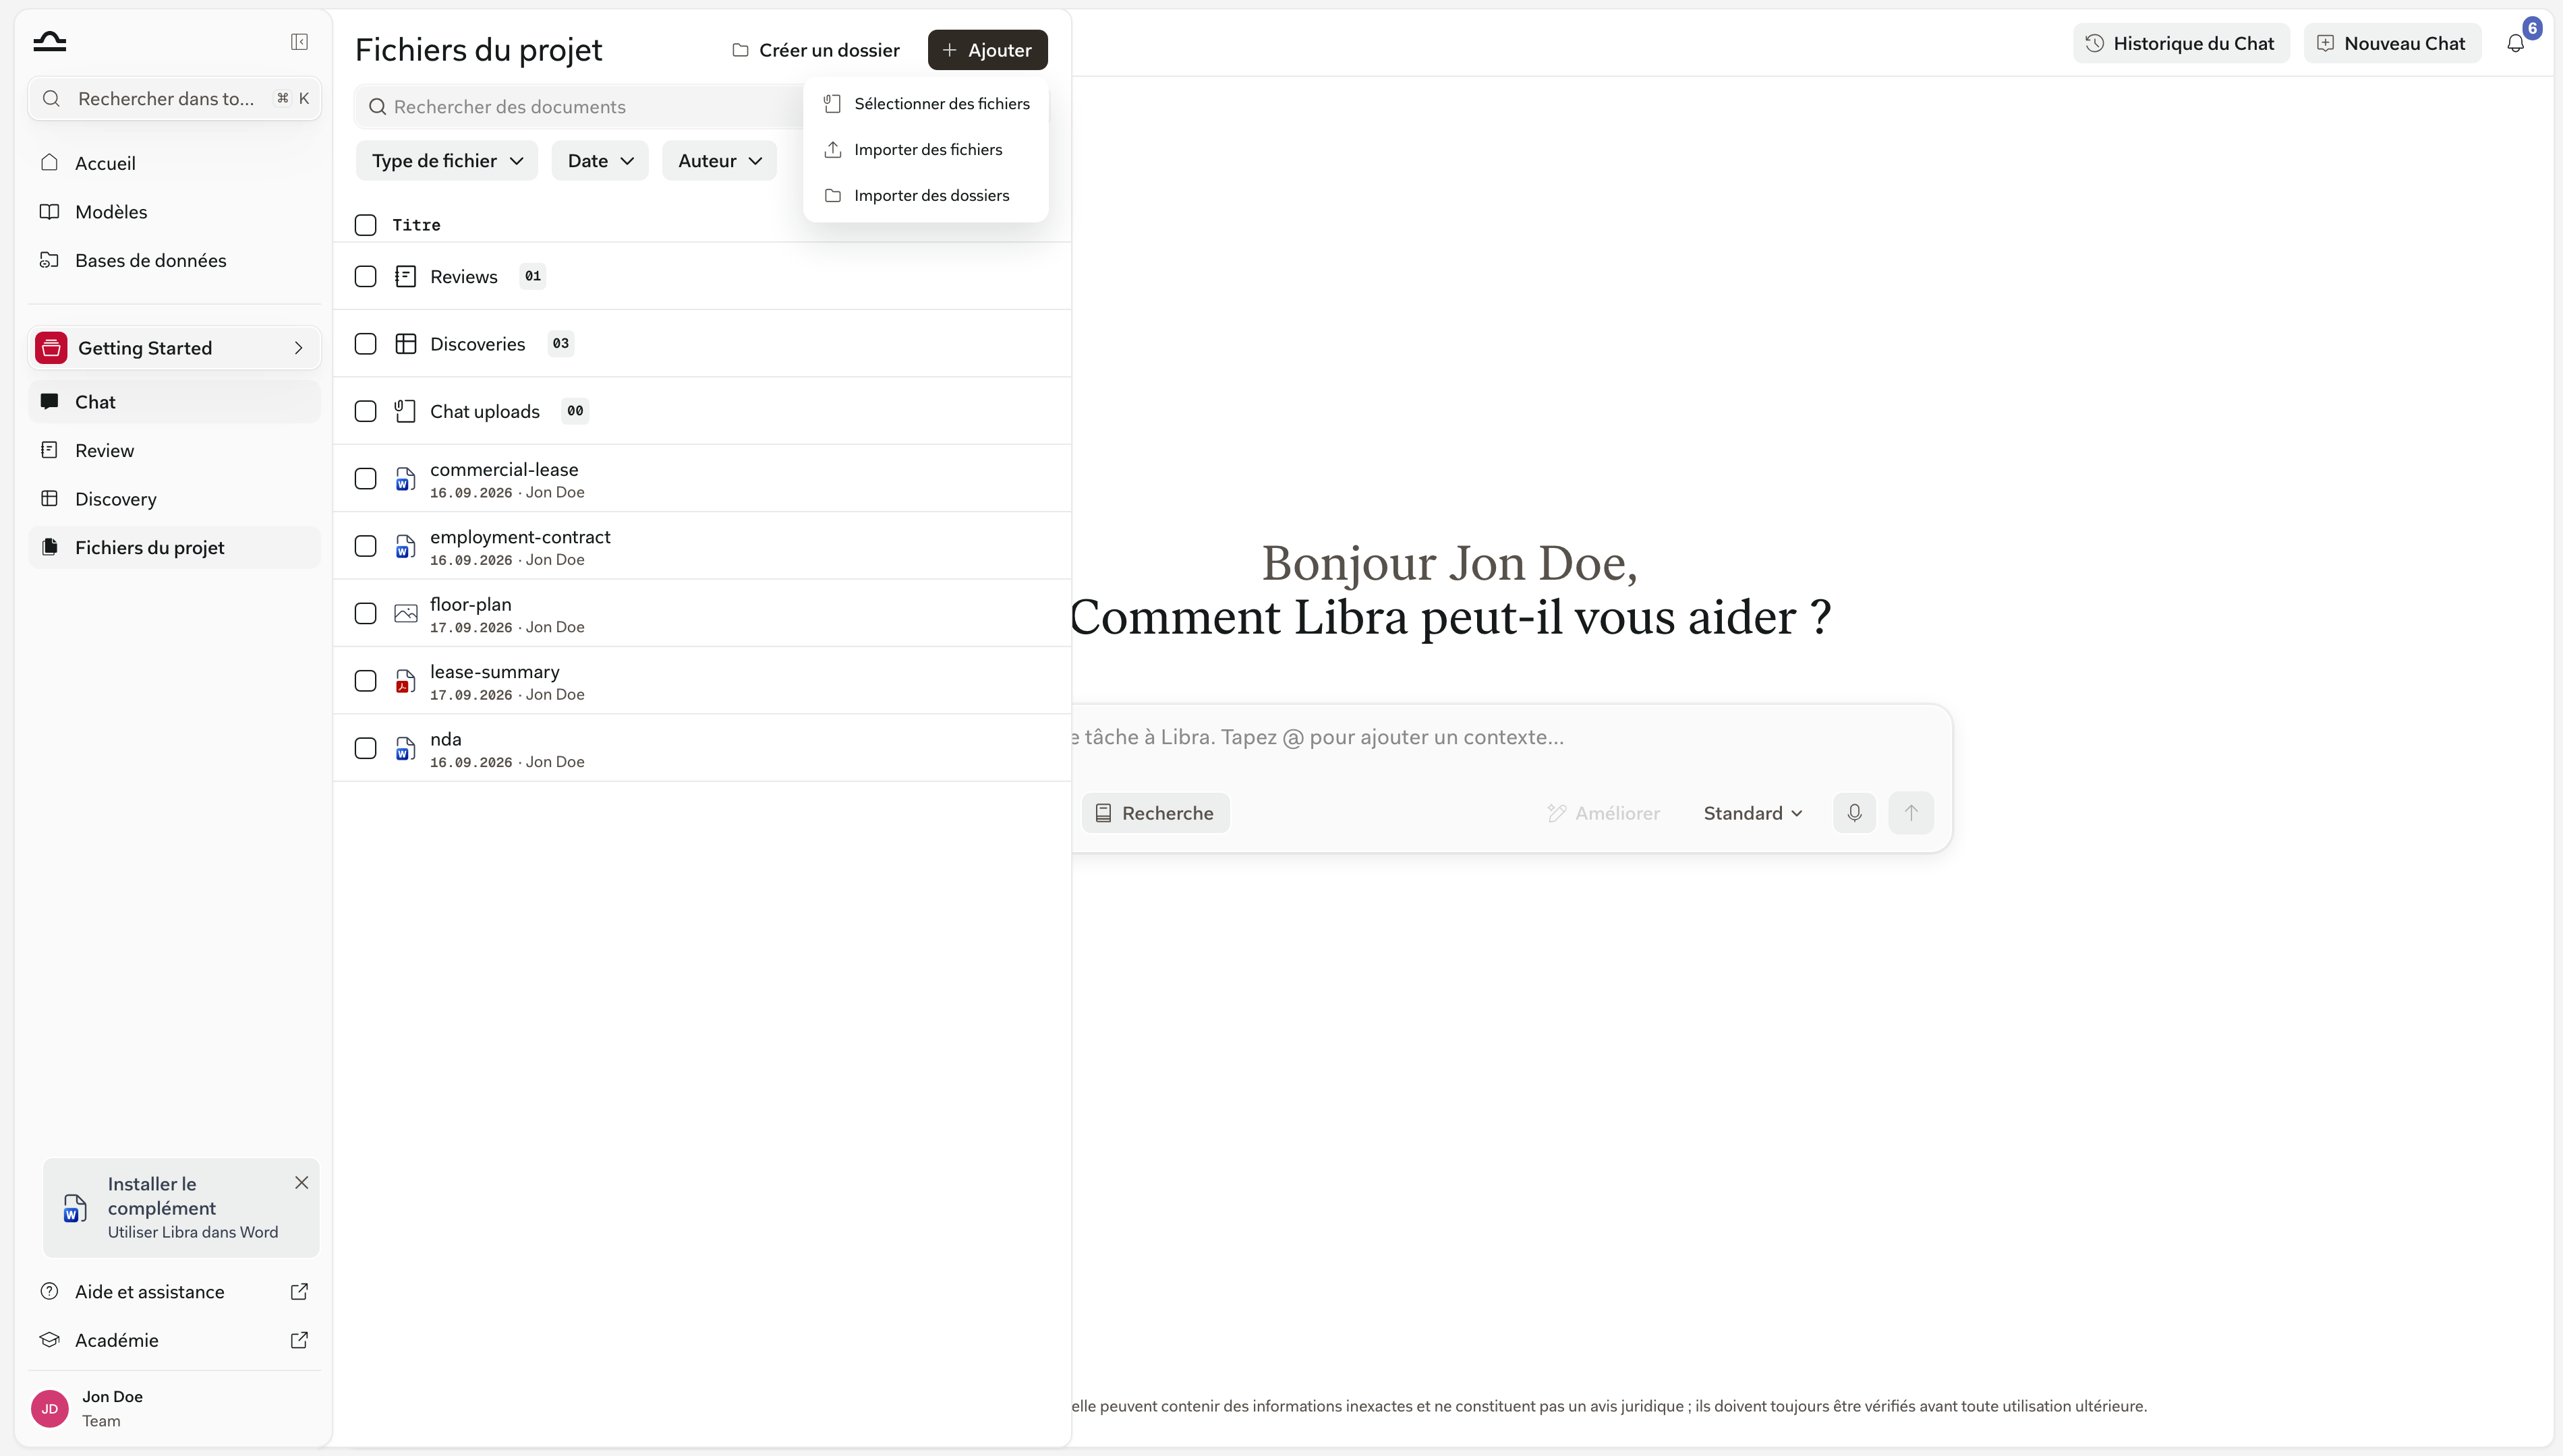Image resolution: width=2563 pixels, height=1456 pixels.
Task: Open Académie external link icon
Action: 299,1340
